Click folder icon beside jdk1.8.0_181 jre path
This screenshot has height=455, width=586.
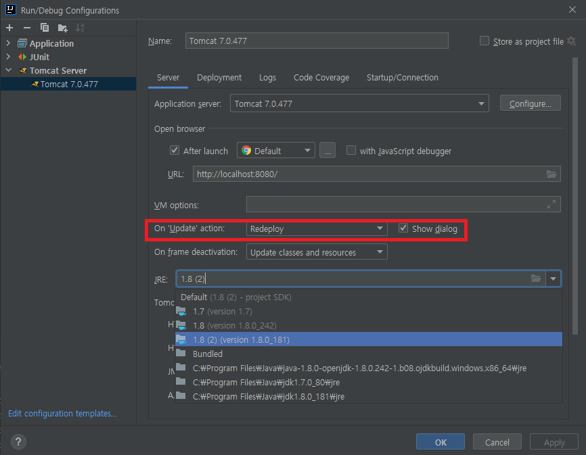coord(181,396)
